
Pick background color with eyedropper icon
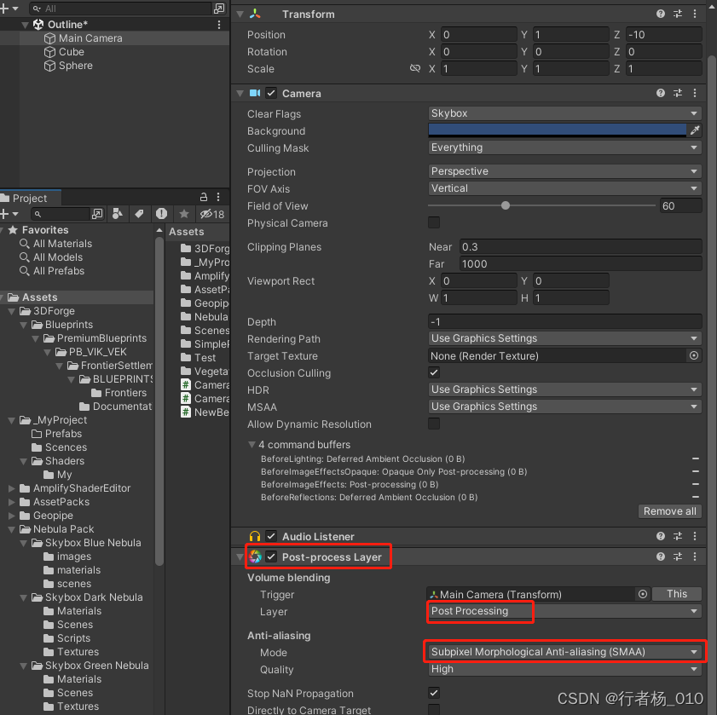click(x=694, y=130)
